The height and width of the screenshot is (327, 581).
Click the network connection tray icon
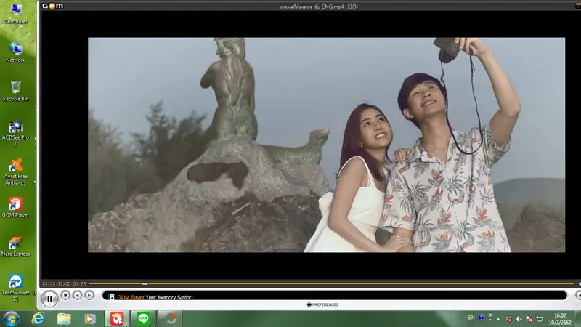click(x=540, y=319)
